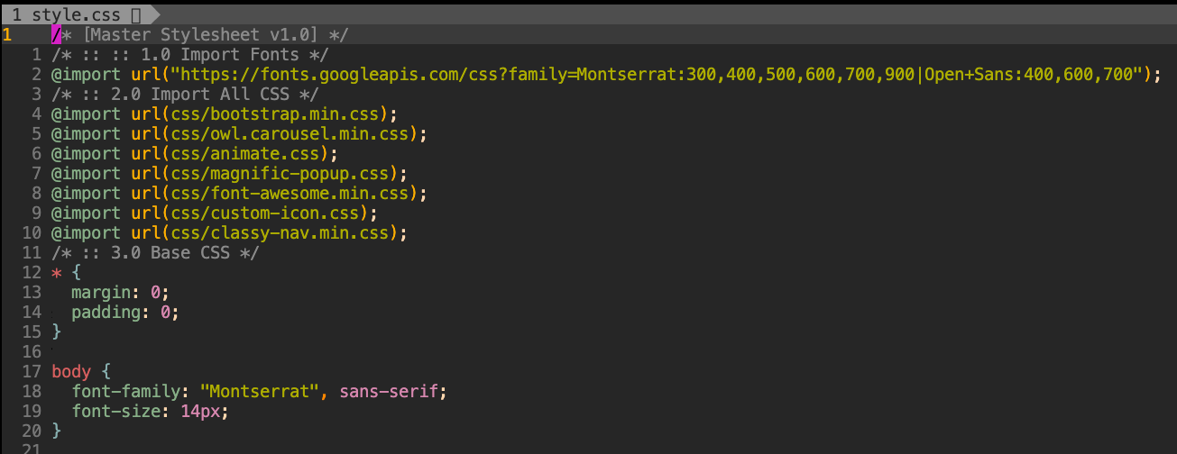Click the padding property name
Viewport: 1177px width, 454px height.
(x=106, y=312)
